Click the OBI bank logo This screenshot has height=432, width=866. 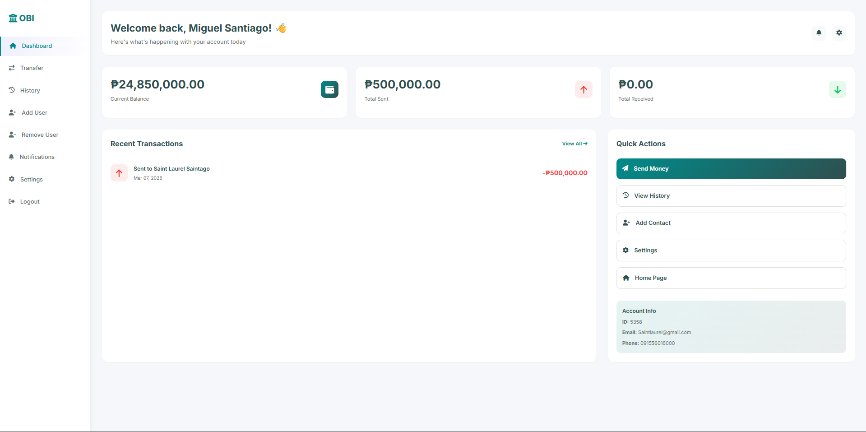(x=21, y=18)
